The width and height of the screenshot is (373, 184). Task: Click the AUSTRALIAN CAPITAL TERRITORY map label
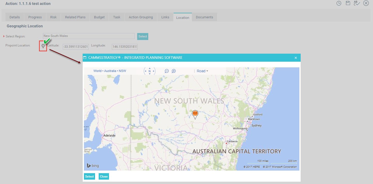[237, 151]
